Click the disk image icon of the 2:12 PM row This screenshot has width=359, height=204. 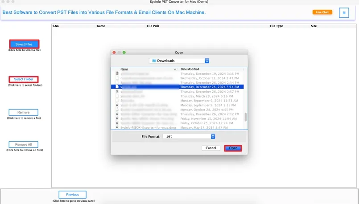[x=117, y=114]
